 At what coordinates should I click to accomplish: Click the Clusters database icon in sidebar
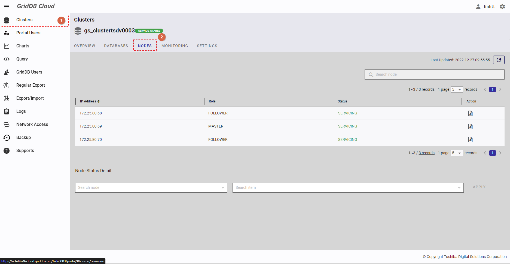[x=7, y=20]
